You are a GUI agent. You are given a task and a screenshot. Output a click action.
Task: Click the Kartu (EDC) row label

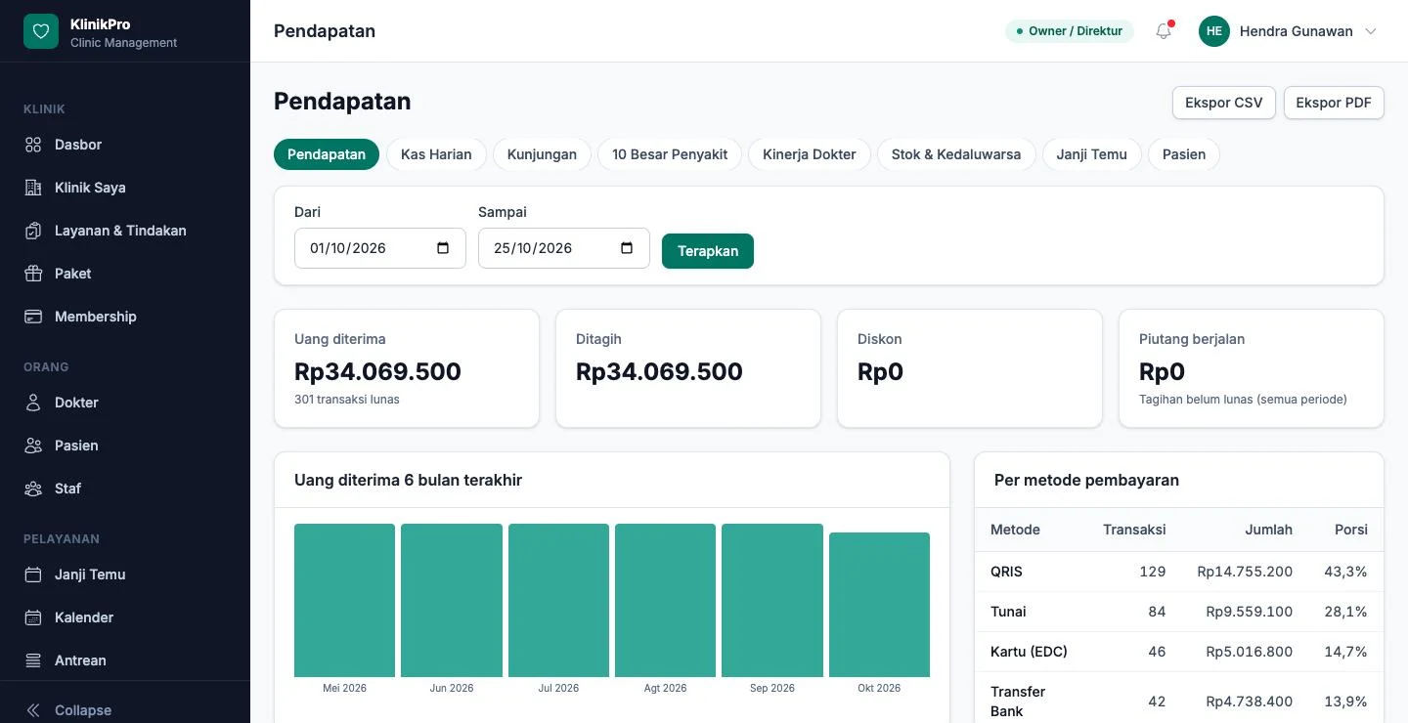[x=1029, y=652]
